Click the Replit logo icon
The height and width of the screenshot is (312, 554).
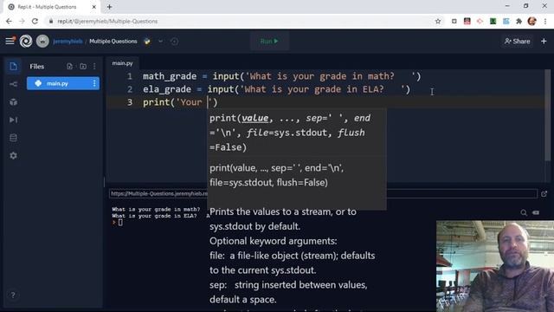26,42
